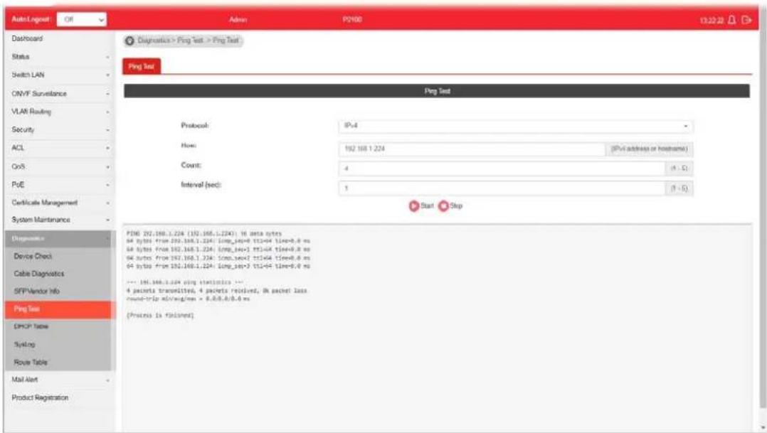Viewport: 767px width, 433px height.
Task: Expand the Status menu
Action: pyautogui.click(x=58, y=57)
